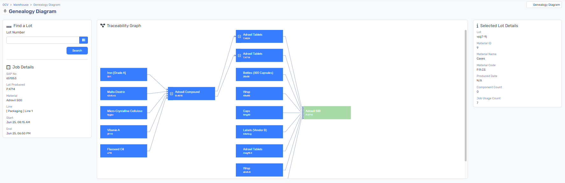Click the End time Jun 25, 06:50 PM
565x183 pixels.
tap(18, 133)
